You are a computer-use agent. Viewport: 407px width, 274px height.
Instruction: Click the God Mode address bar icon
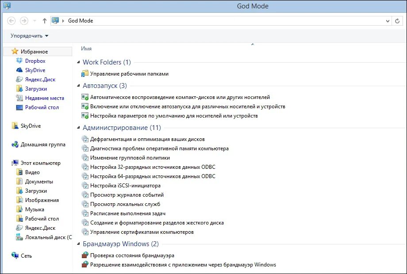coord(55,20)
